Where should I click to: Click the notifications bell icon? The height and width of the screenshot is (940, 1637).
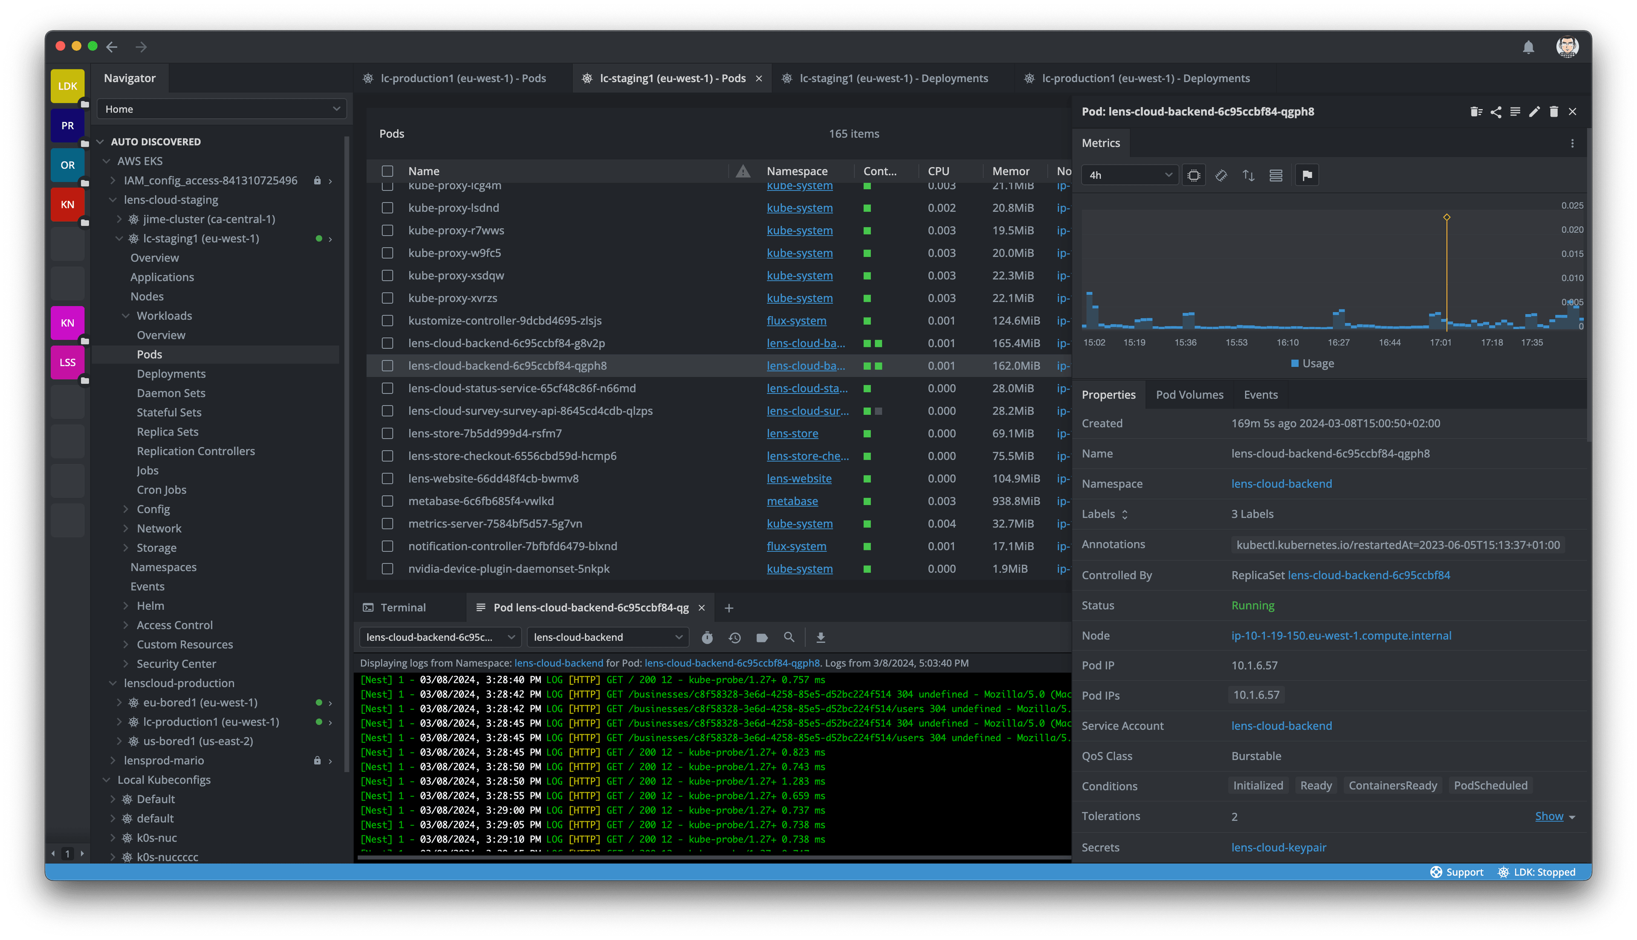pyautogui.click(x=1528, y=47)
